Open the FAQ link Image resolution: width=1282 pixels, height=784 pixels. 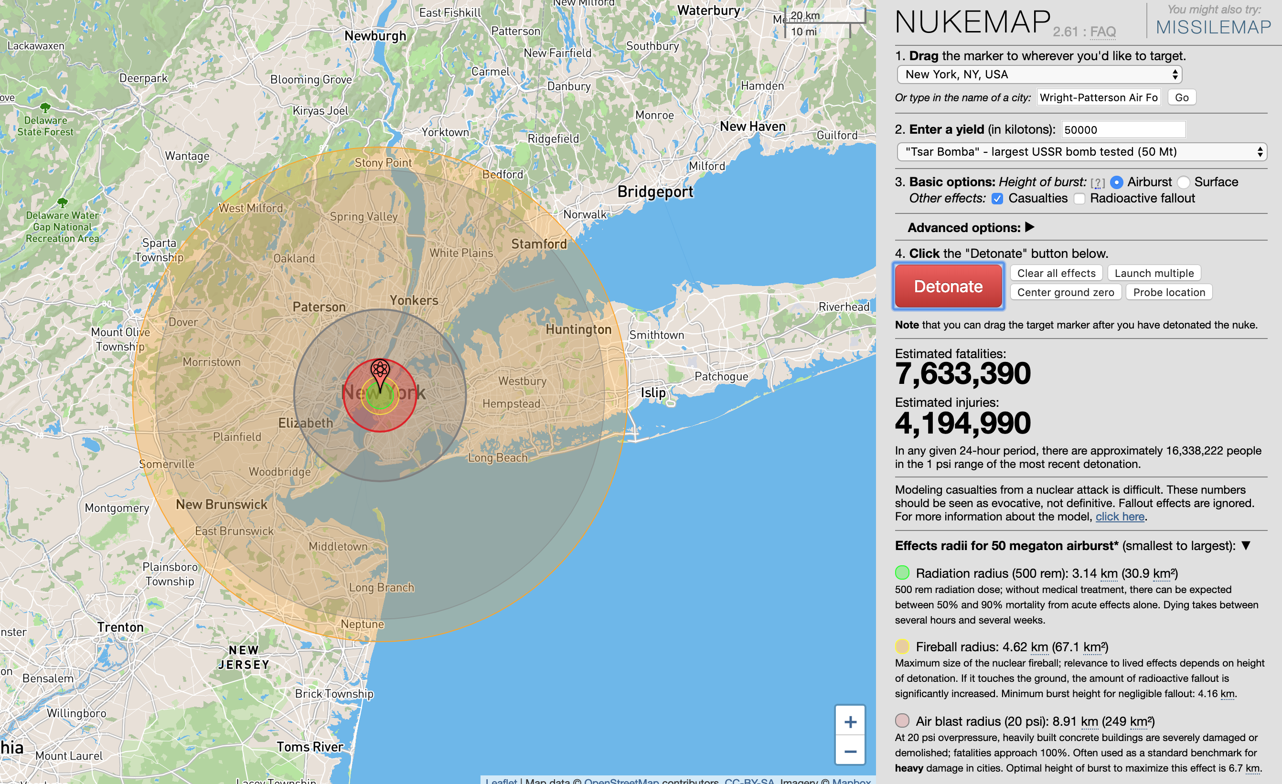point(1102,32)
